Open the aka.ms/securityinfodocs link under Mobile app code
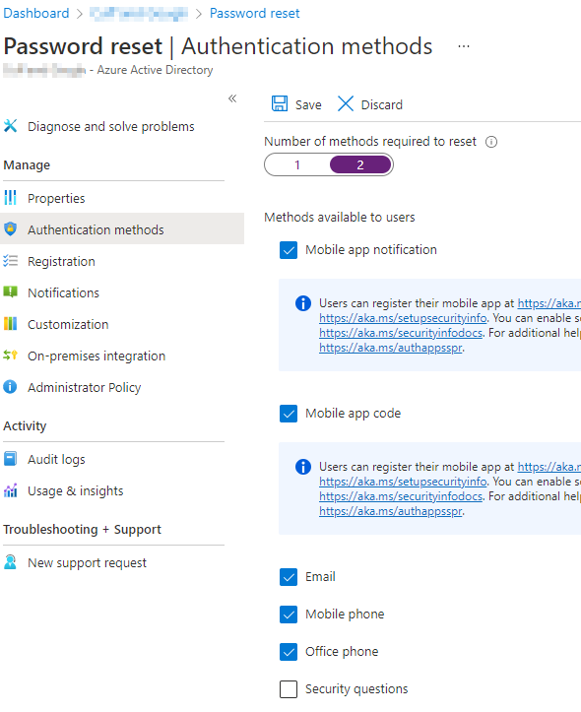 pos(401,496)
